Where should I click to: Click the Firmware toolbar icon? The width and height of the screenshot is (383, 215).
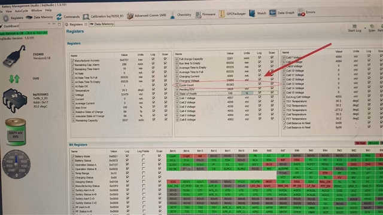click(x=198, y=14)
